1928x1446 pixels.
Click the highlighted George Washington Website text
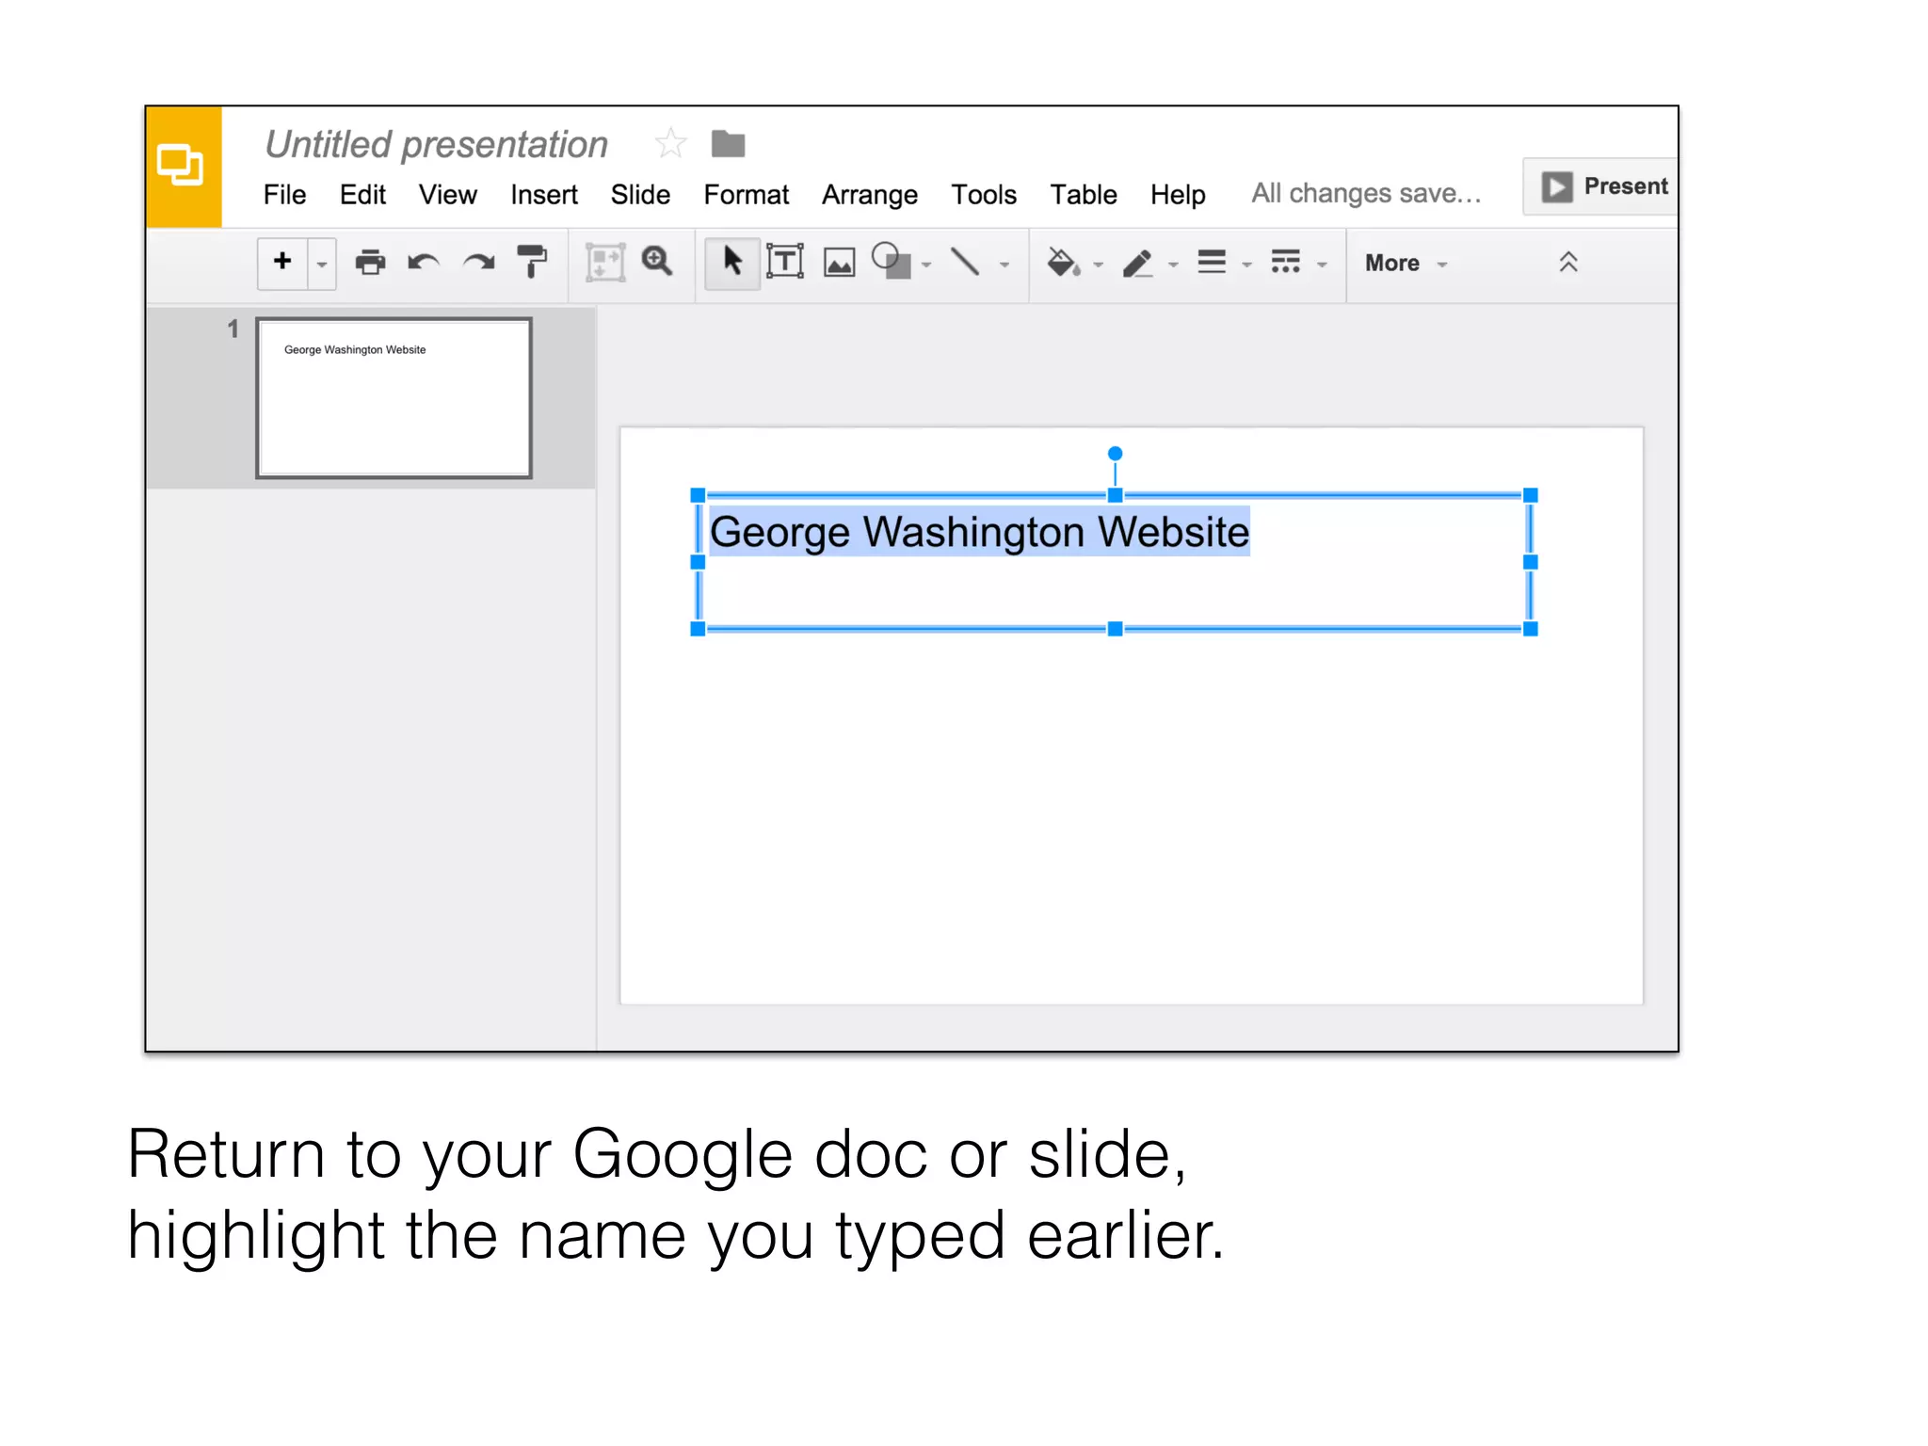pos(979,532)
